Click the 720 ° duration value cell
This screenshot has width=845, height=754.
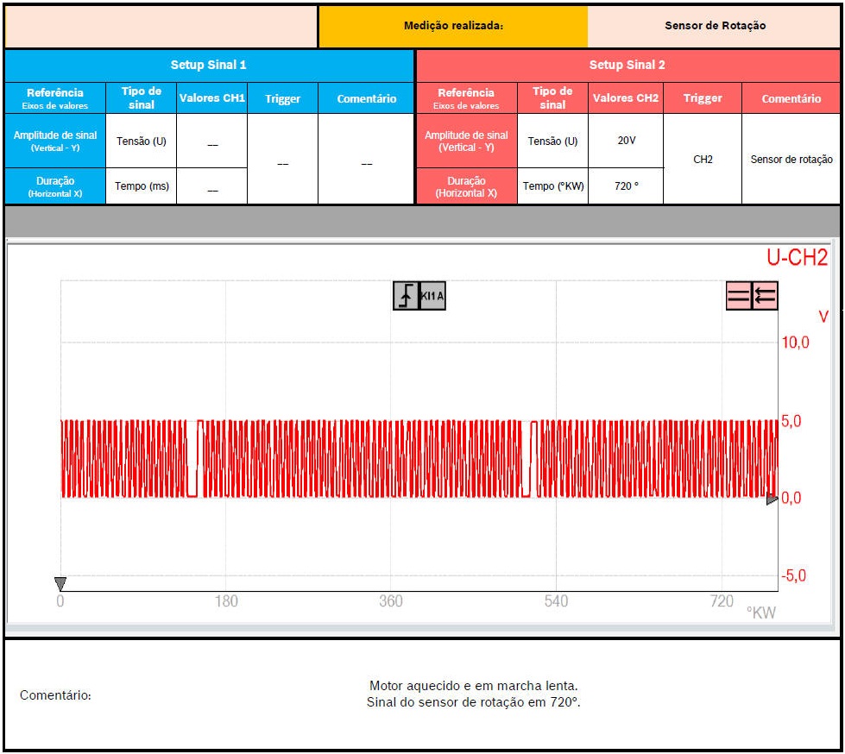pos(627,185)
